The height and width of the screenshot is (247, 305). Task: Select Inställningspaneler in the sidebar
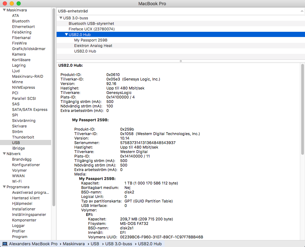[x=29, y=215]
